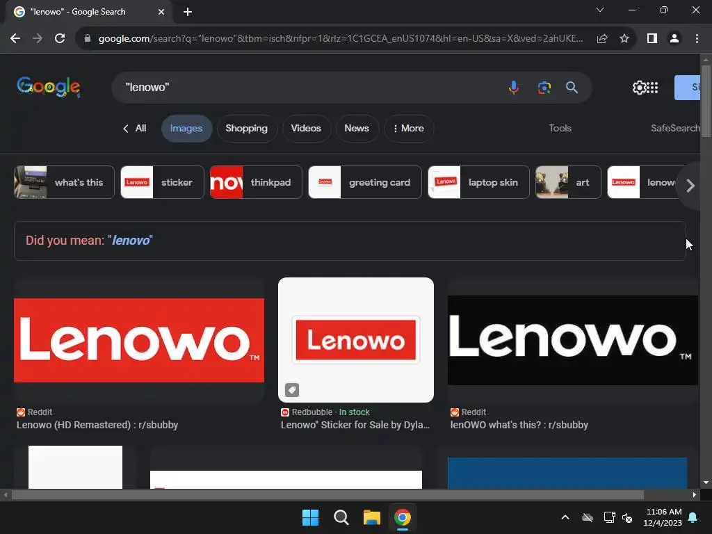Image resolution: width=712 pixels, height=534 pixels.
Task: Click the Chrome taskbar icon
Action: [403, 517]
